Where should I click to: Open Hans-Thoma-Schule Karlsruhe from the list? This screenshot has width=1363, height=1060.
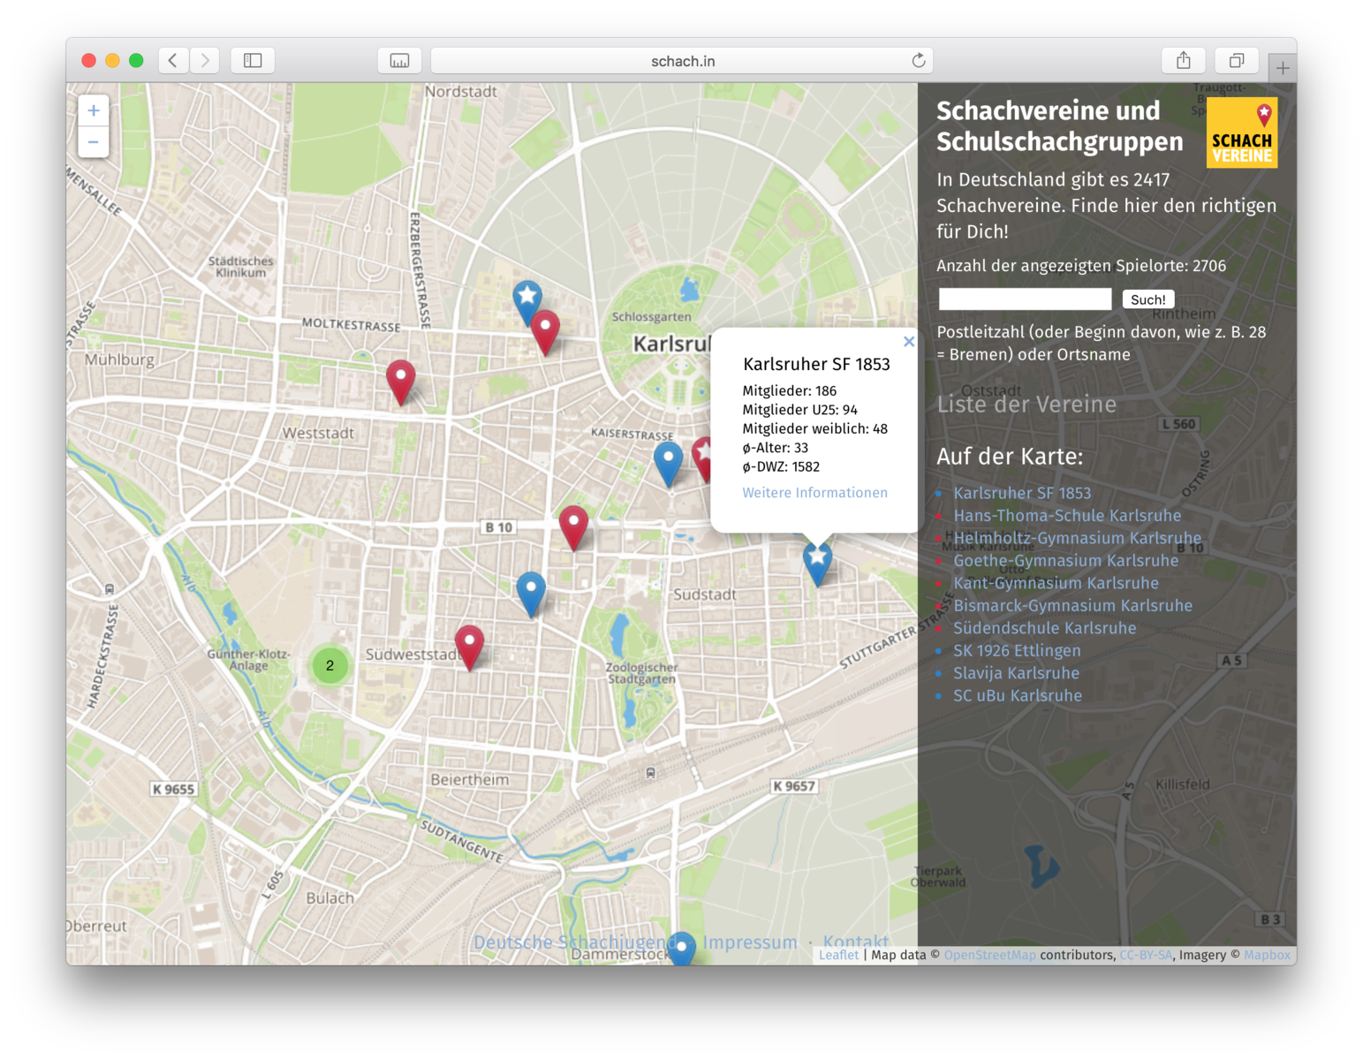[x=1066, y=516]
